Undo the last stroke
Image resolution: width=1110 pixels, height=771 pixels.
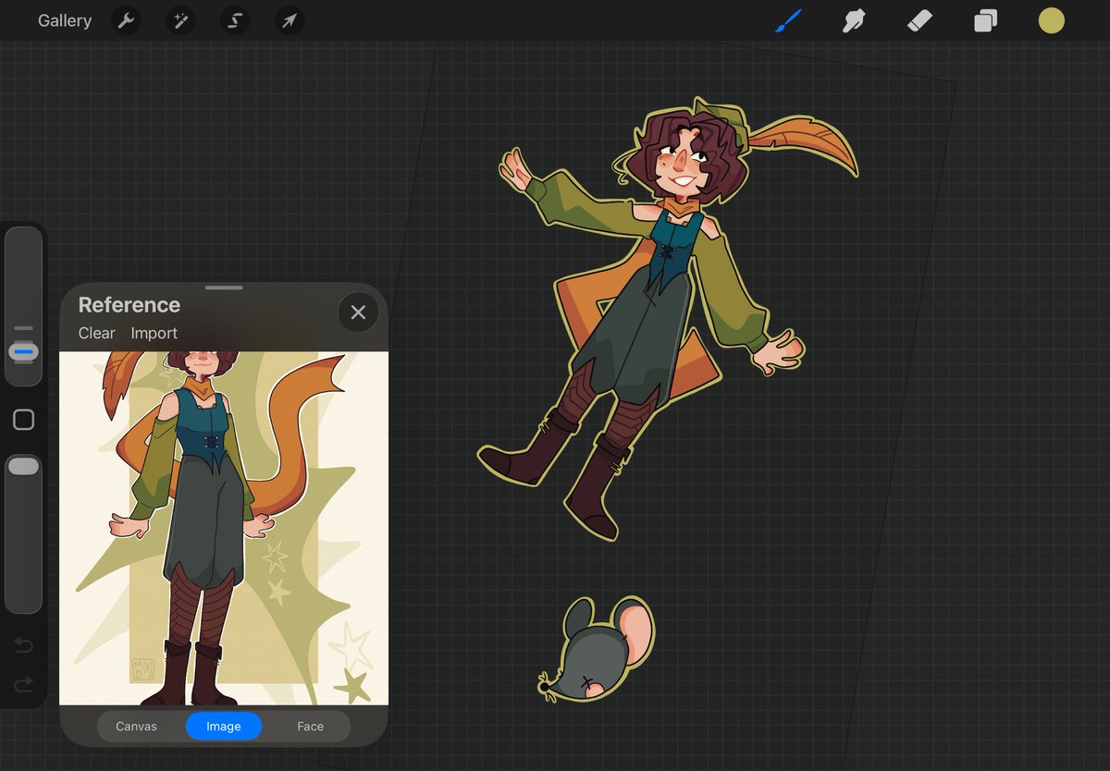[x=23, y=646]
